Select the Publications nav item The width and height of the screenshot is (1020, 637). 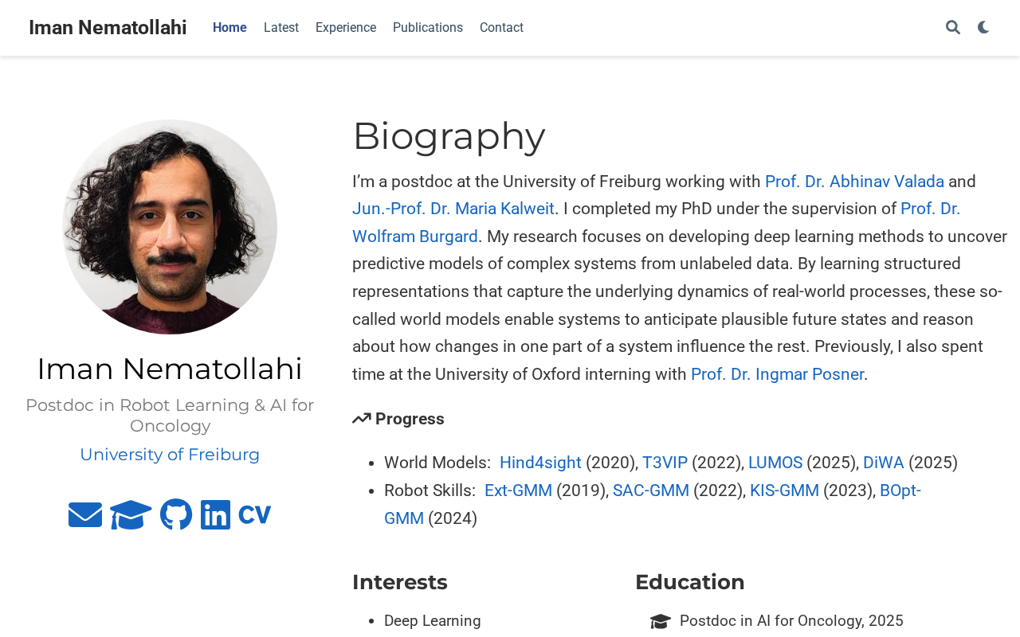[428, 28]
